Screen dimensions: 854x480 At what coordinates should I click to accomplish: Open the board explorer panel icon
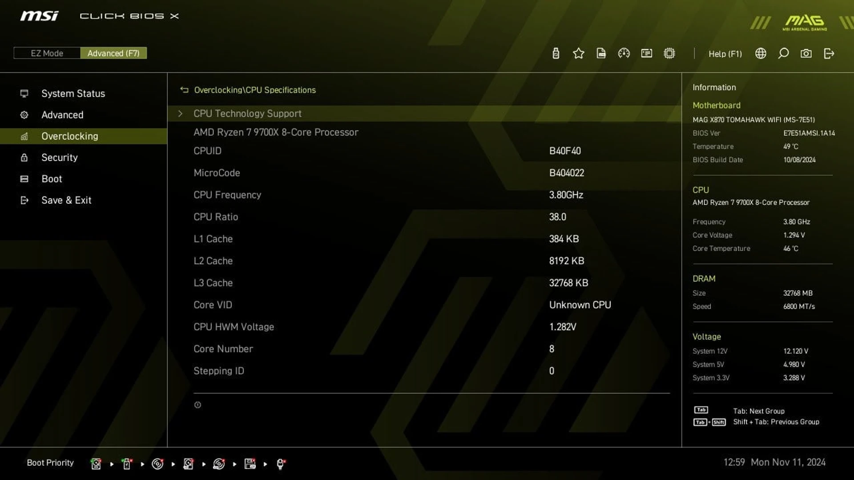click(646, 53)
